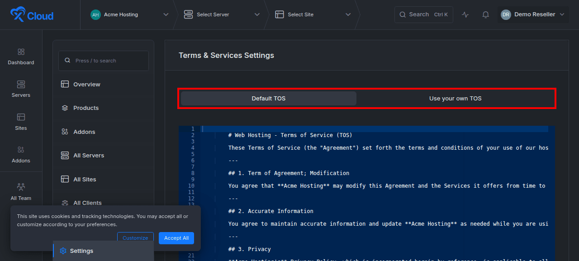The height and width of the screenshot is (261, 579).
Task: Open the Demo Reseller account menu
Action: pyautogui.click(x=533, y=14)
